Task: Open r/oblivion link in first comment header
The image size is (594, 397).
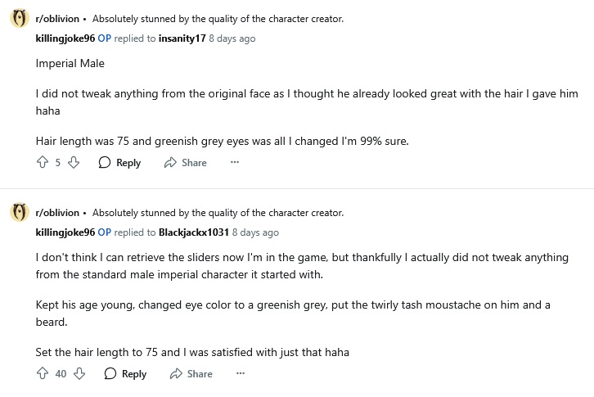Action: click(x=57, y=19)
